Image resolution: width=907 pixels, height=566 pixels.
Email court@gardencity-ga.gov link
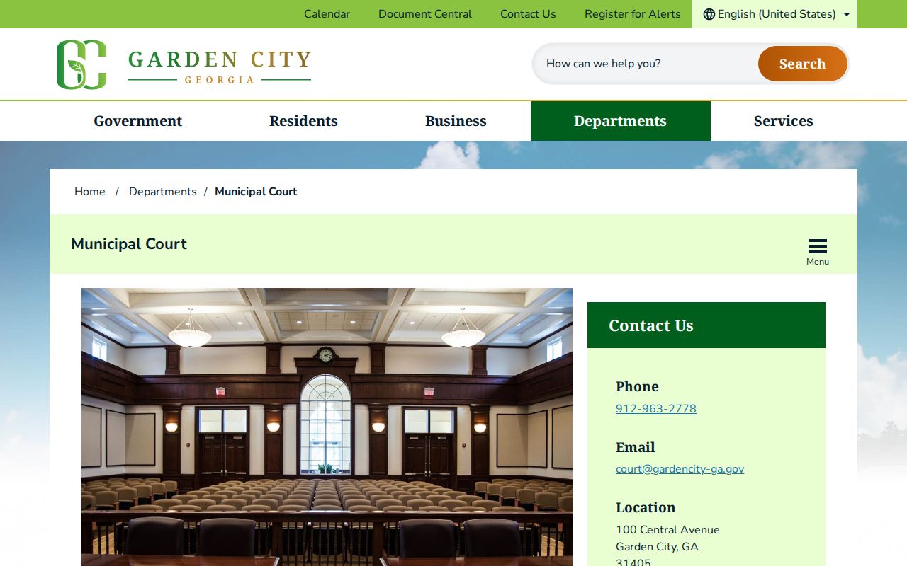[x=680, y=469]
